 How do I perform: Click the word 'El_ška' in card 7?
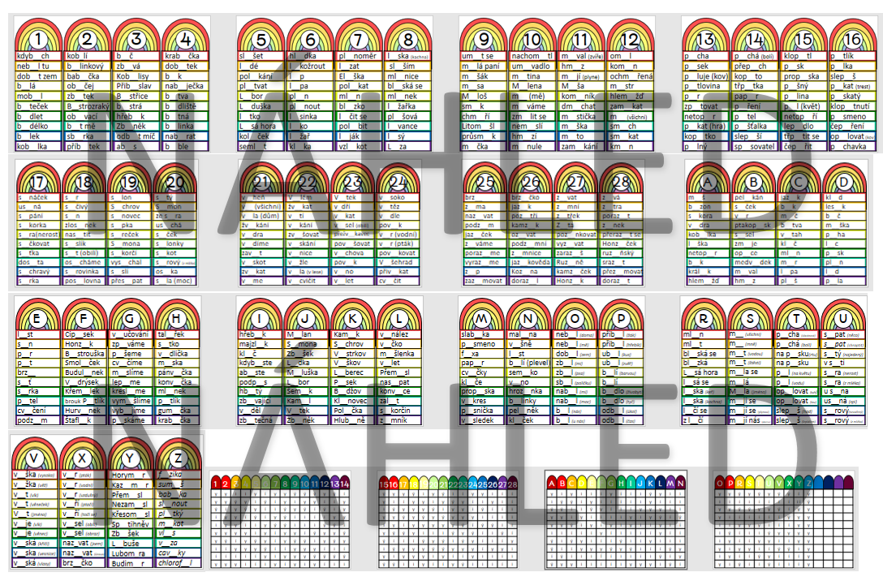pos(351,76)
